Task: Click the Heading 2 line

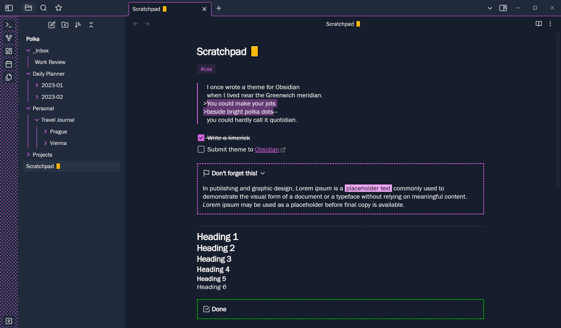Action: [x=216, y=248]
